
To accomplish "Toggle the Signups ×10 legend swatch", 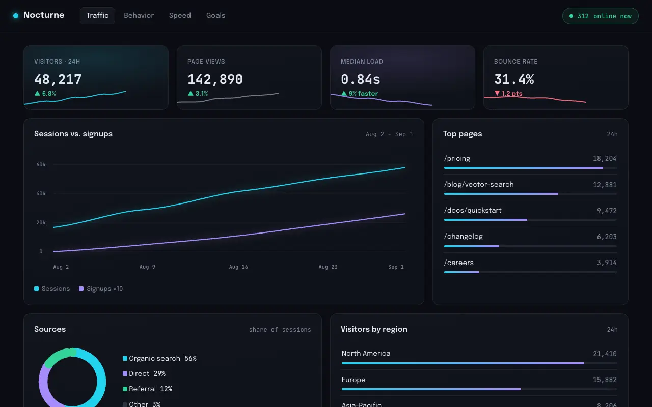I will (x=81, y=289).
